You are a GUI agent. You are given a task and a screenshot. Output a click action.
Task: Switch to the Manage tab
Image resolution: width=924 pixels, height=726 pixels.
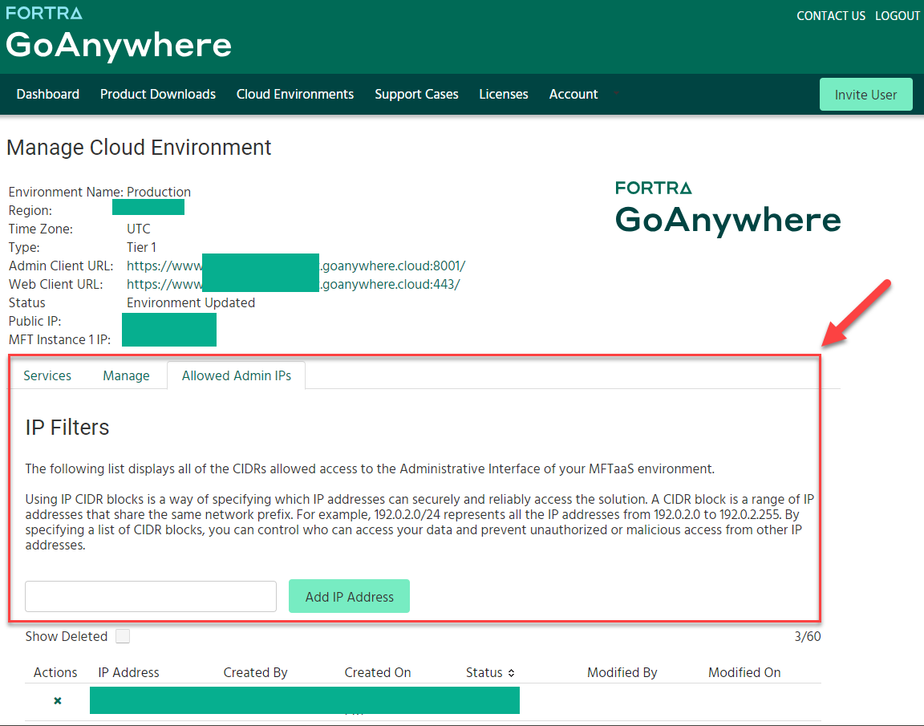click(x=126, y=375)
